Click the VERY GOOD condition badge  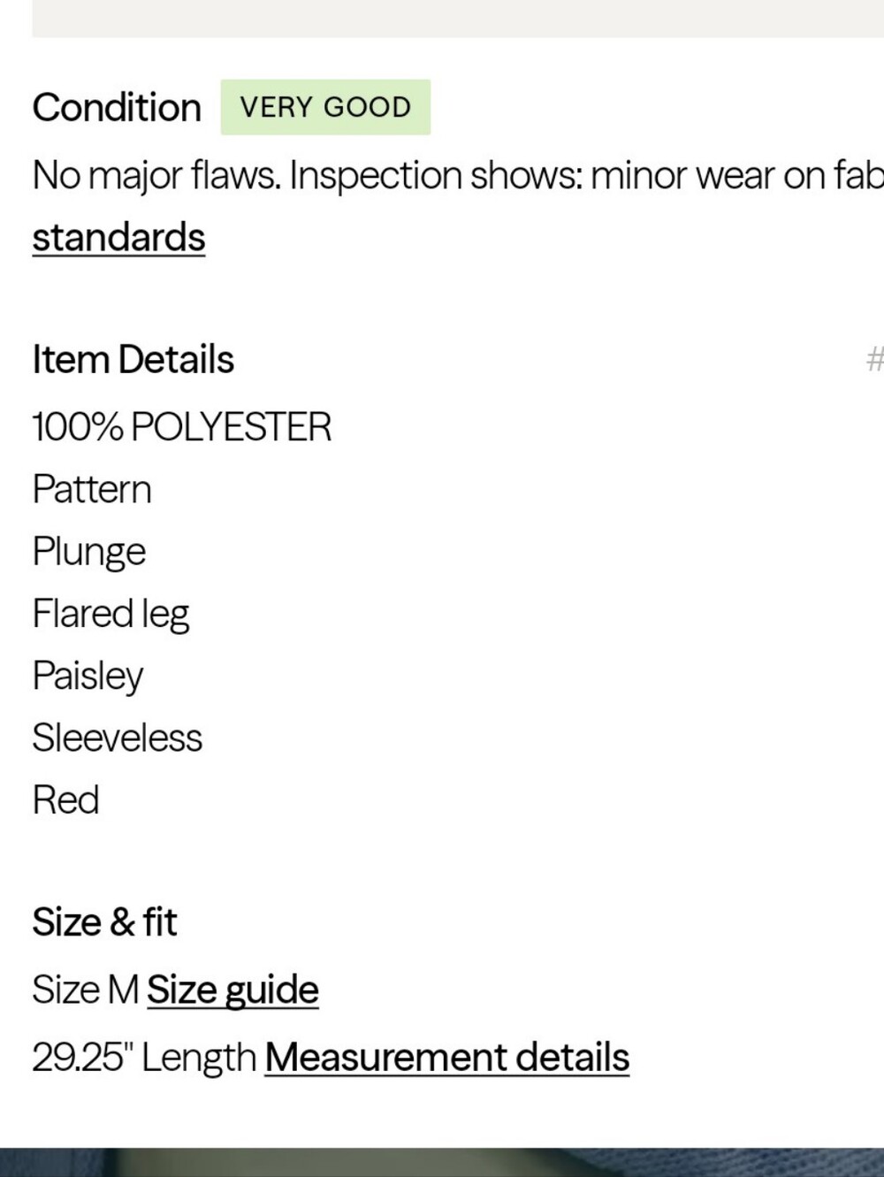[x=325, y=107]
